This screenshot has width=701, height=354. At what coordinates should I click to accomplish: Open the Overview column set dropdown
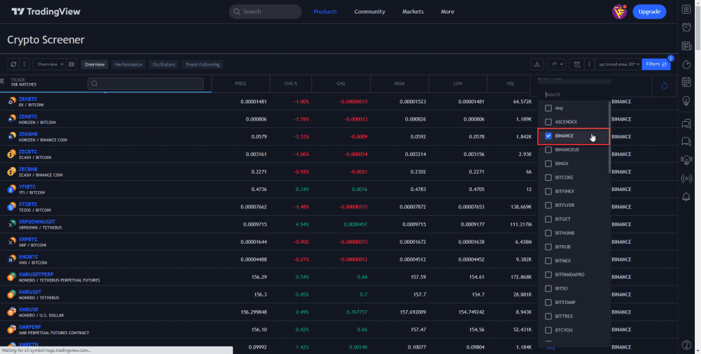coord(49,64)
